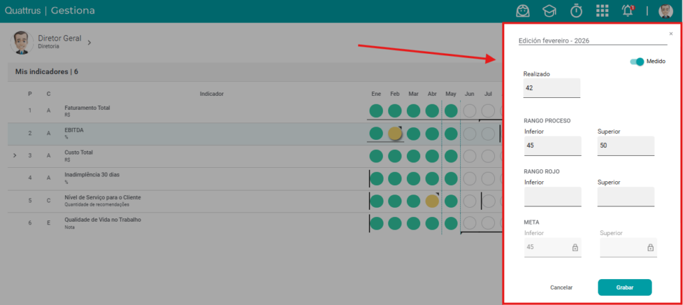Close the edit panel with the x
The image size is (683, 305).
(x=671, y=33)
